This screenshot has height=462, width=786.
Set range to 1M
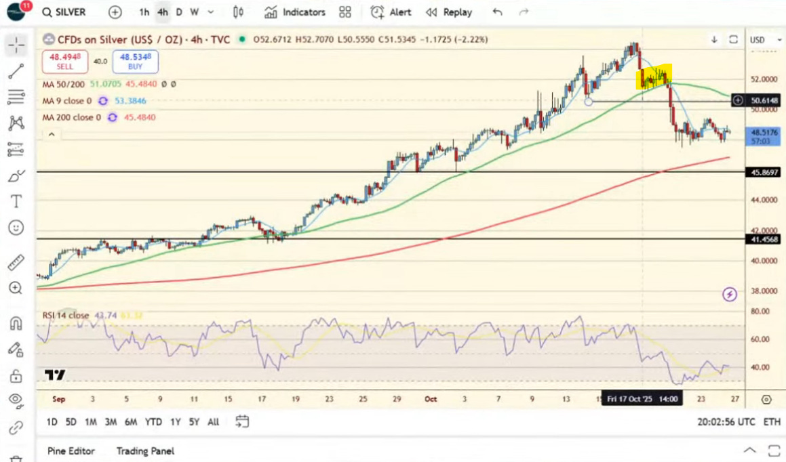tap(91, 422)
